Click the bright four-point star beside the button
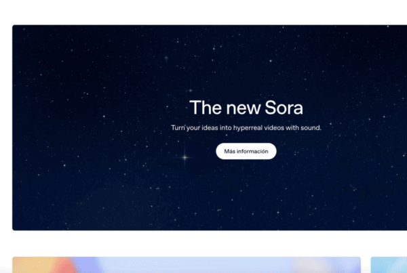 point(185,157)
